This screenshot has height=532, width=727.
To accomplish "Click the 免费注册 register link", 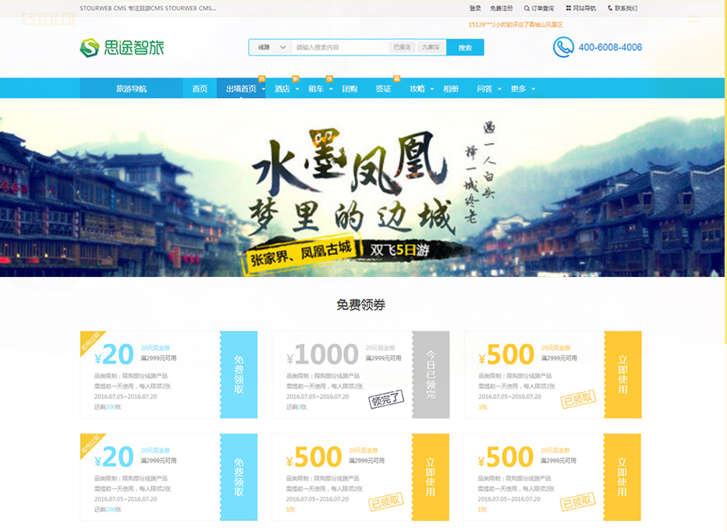I will tap(502, 9).
